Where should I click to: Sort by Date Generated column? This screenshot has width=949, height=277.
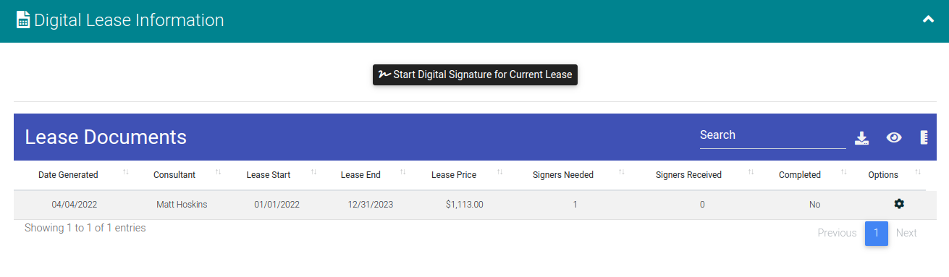click(68, 175)
